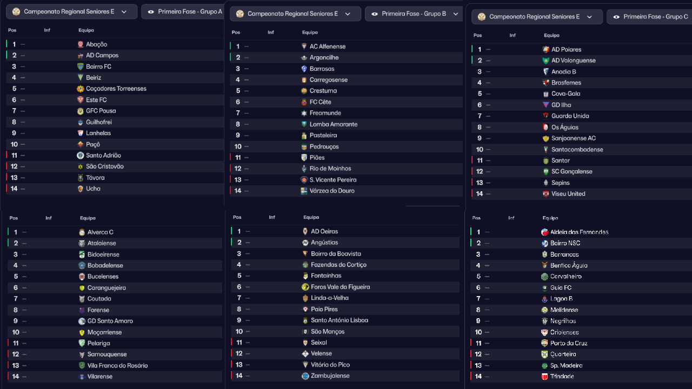Click the AD Oeiras team crest
This screenshot has width=692, height=389.
pyautogui.click(x=305, y=231)
